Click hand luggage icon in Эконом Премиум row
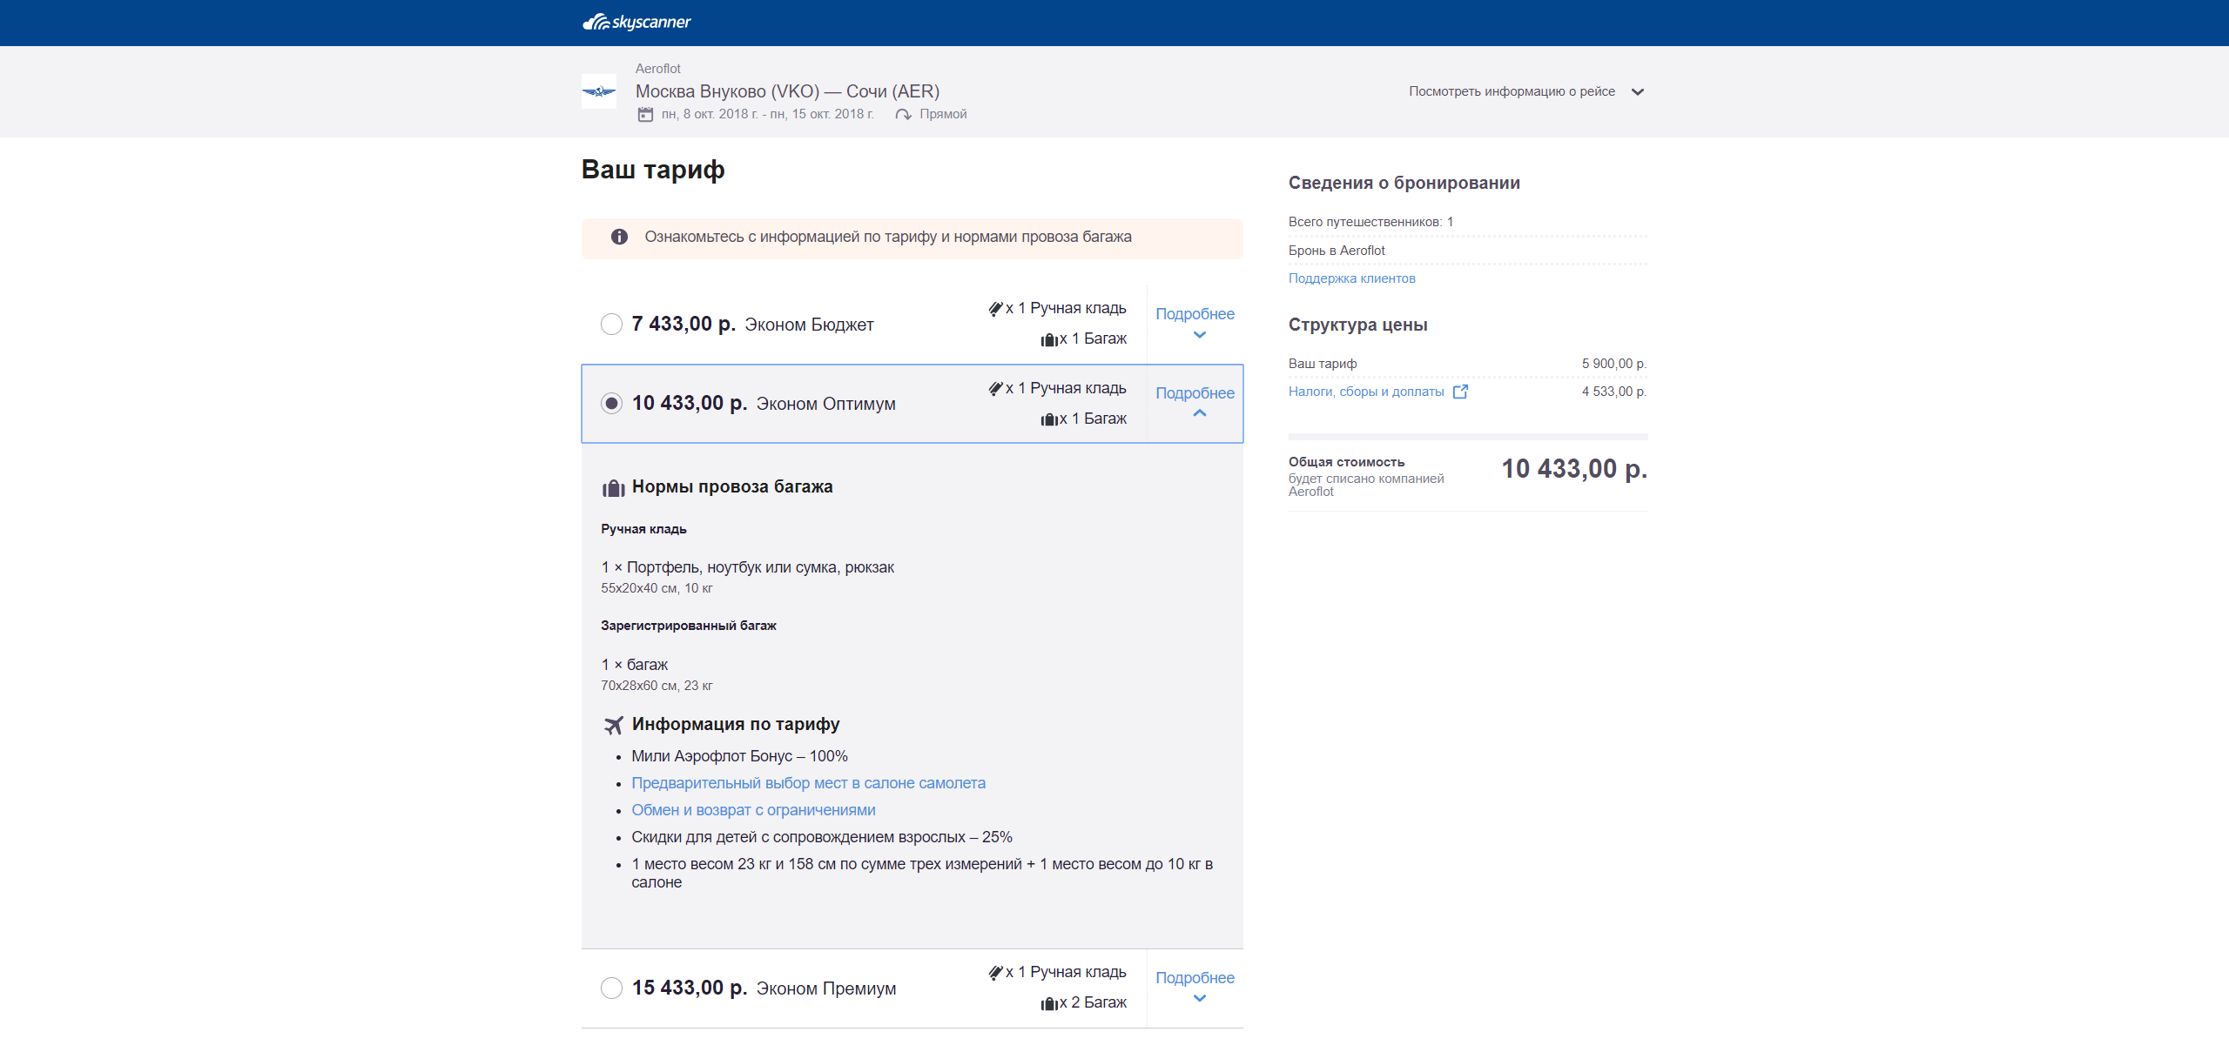The image size is (2229, 1052). [x=995, y=972]
